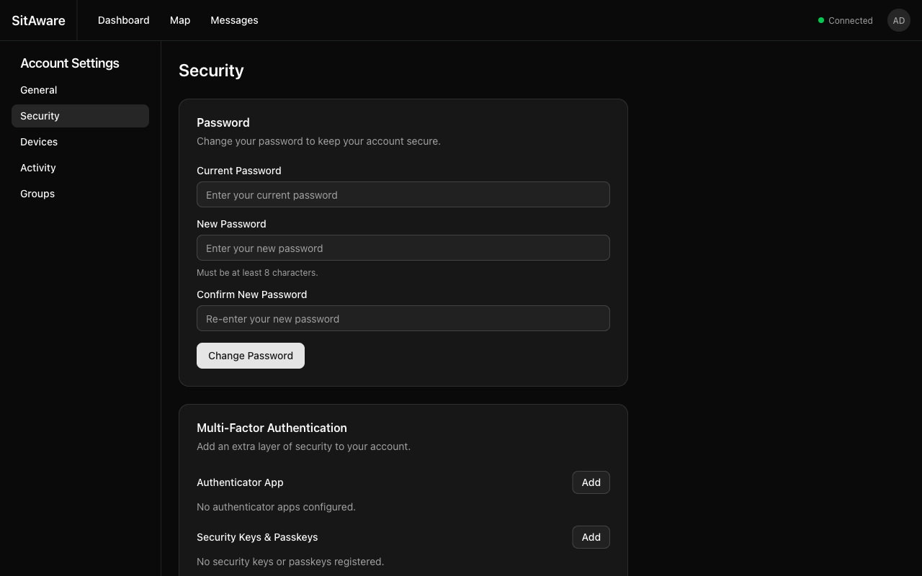This screenshot has height=576, width=922.
Task: Click the Current Password input field
Action: [403, 194]
